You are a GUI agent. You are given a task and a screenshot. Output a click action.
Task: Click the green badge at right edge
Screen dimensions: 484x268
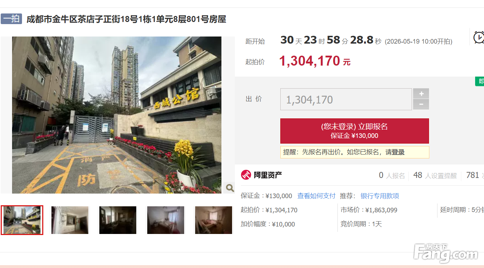point(480,81)
